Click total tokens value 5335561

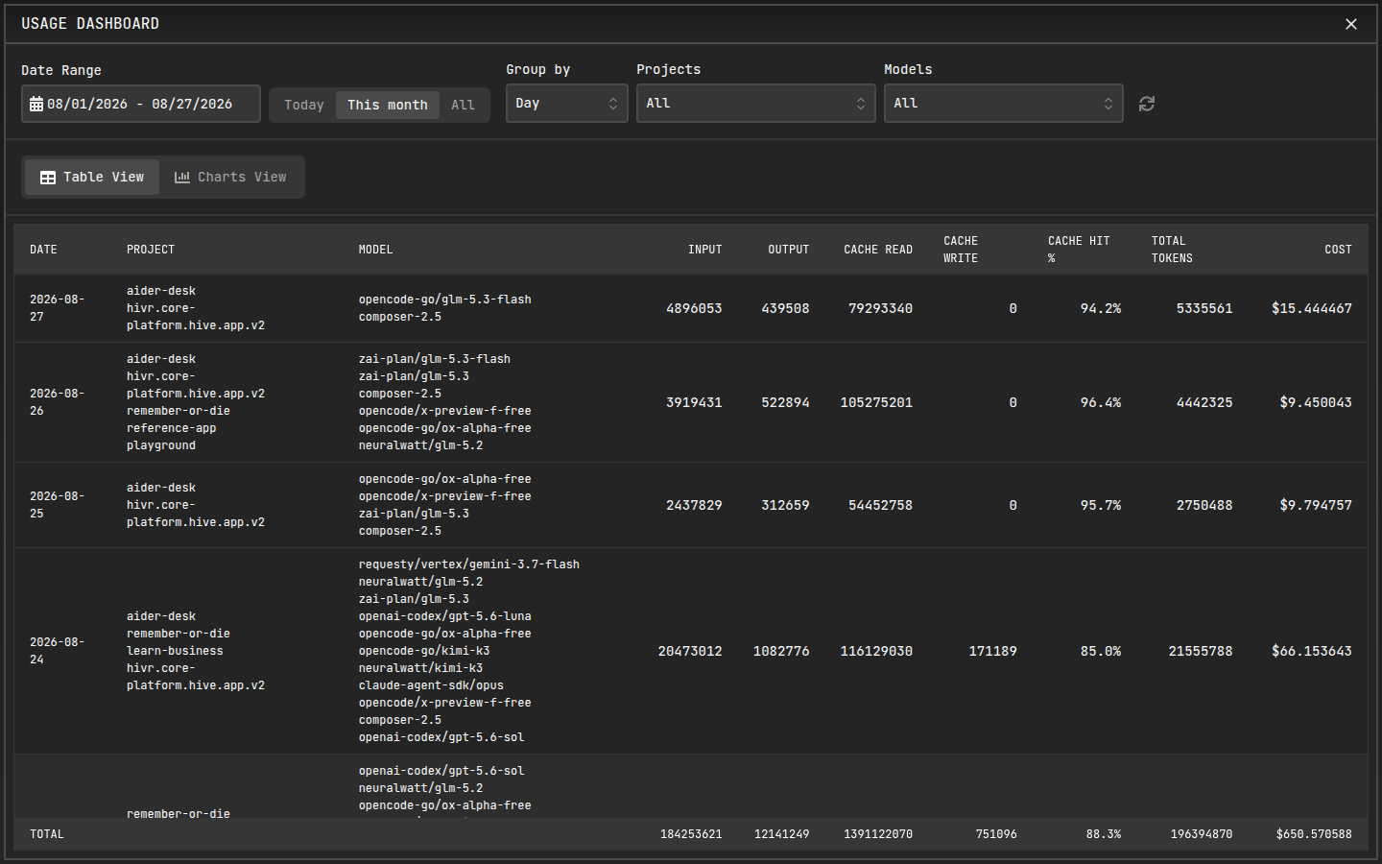[x=1204, y=308]
